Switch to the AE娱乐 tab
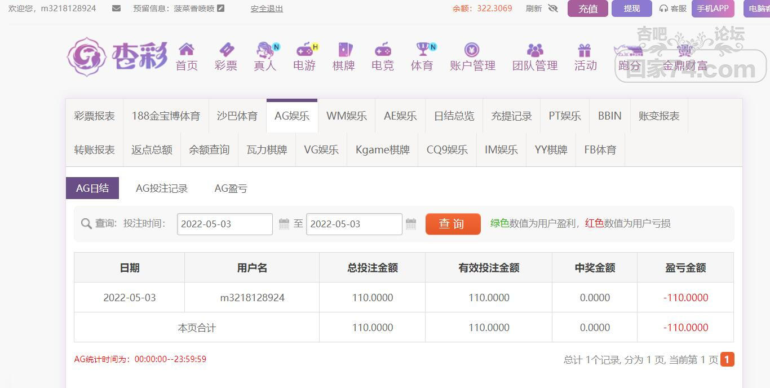This screenshot has height=388, width=770. (x=400, y=116)
